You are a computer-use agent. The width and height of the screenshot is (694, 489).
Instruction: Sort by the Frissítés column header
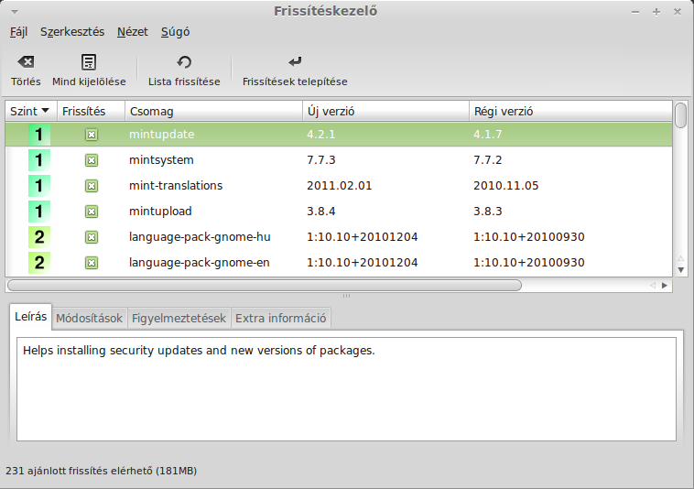pos(92,111)
